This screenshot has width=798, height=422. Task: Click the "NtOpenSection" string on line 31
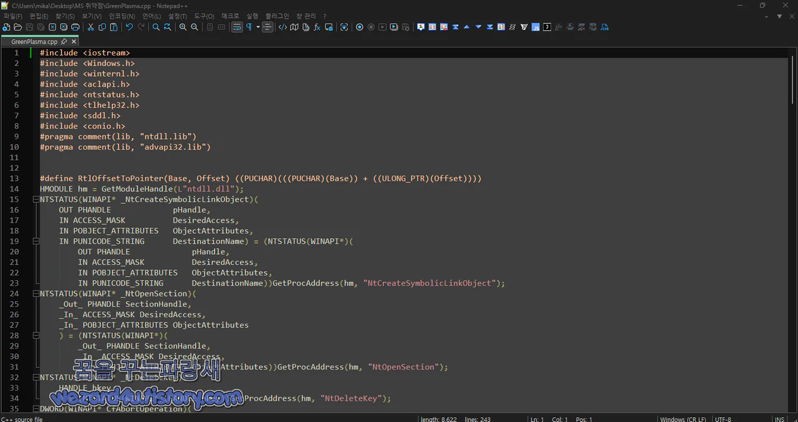click(404, 367)
